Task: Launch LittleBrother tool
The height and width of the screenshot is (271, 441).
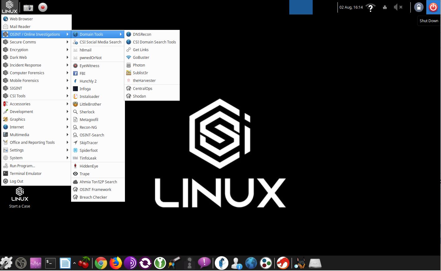Action: coord(98,104)
